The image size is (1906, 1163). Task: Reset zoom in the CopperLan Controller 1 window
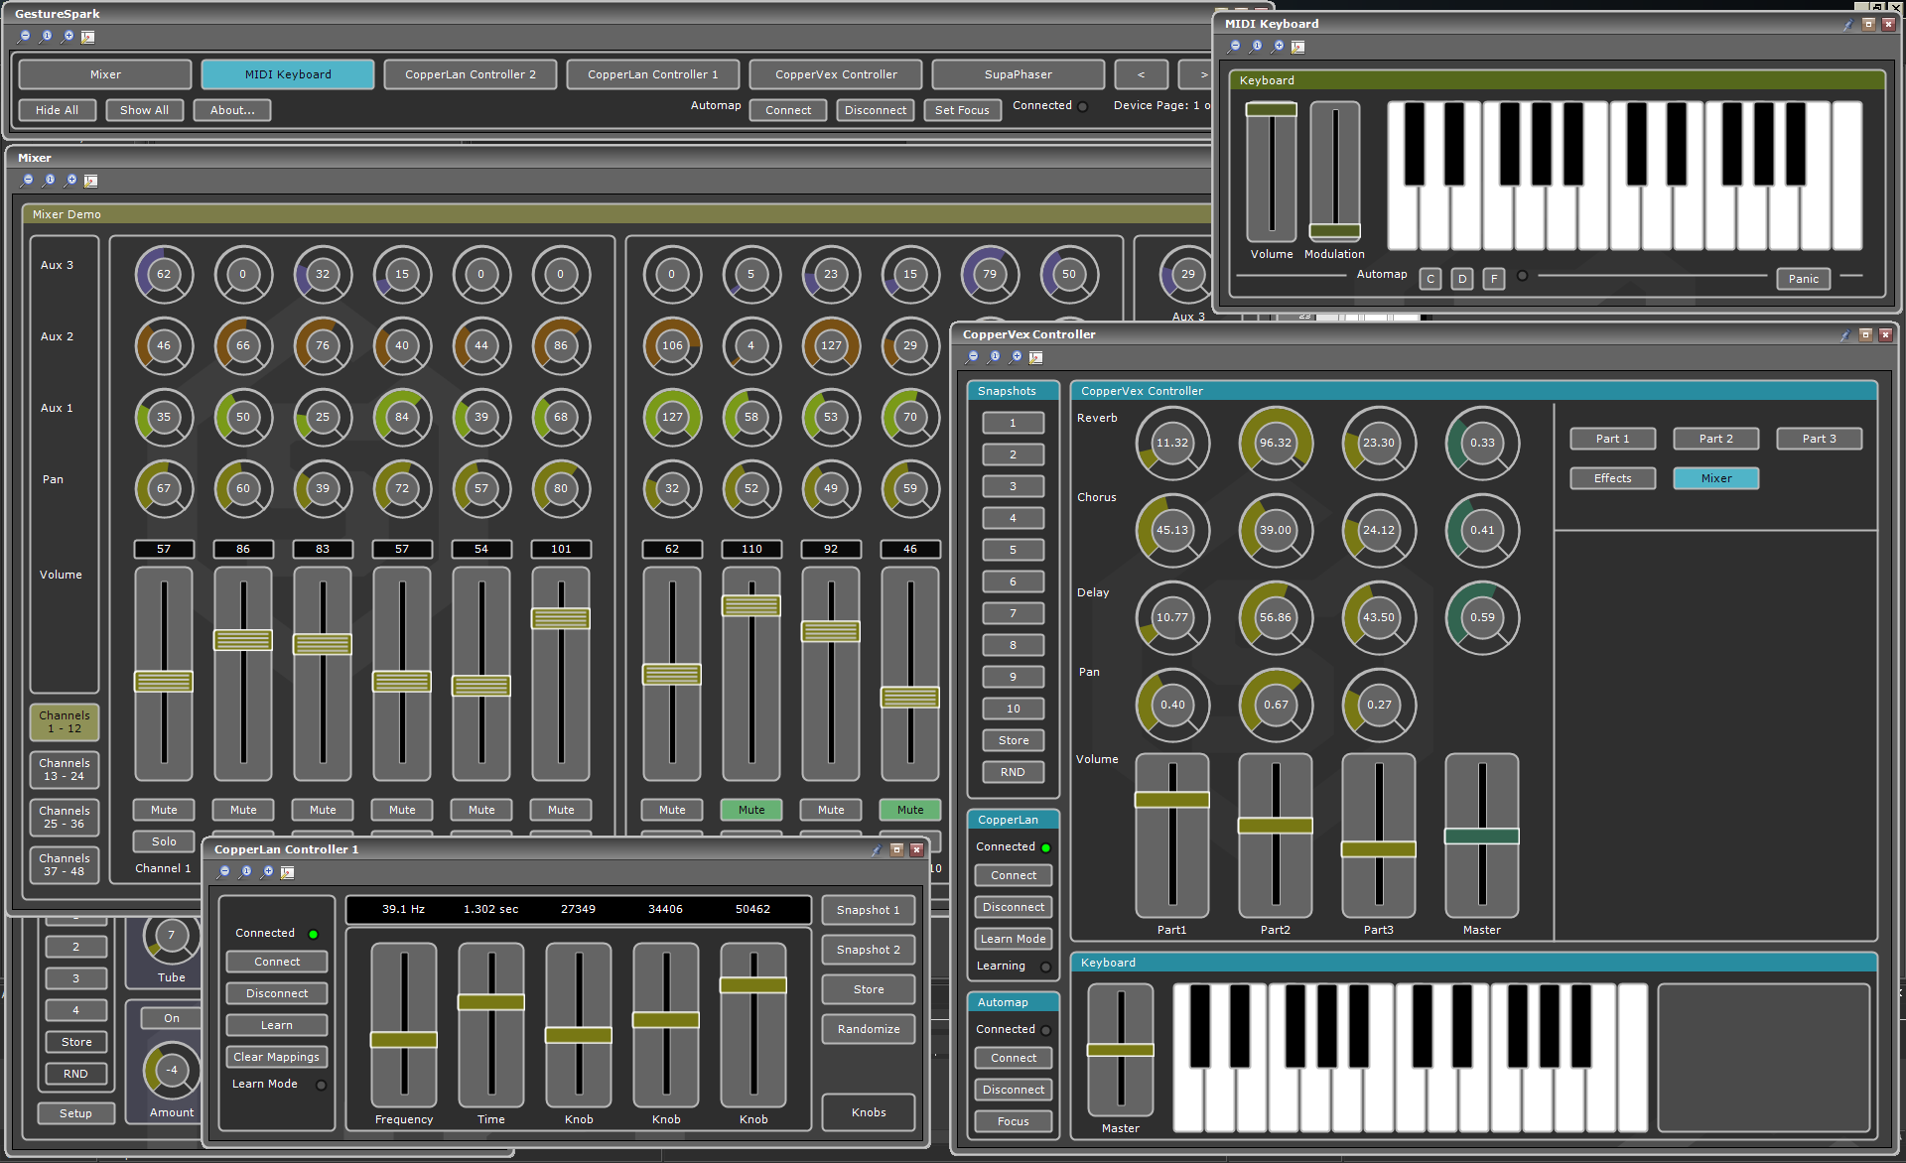pos(245,872)
